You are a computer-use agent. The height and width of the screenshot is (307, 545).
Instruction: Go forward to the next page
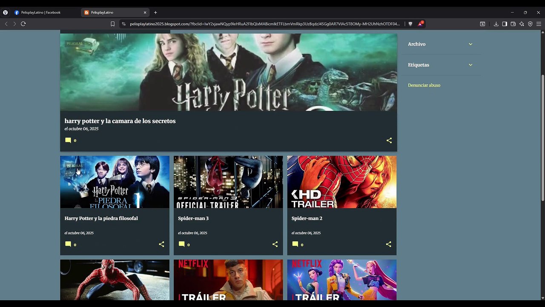click(14, 24)
